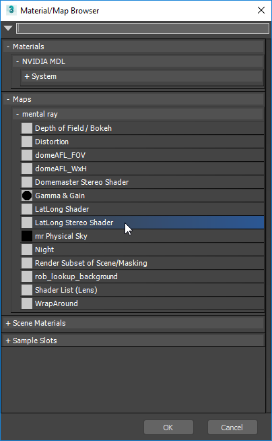The height and width of the screenshot is (441, 272).
Task: Click the WrapAround map icon
Action: pos(27,303)
